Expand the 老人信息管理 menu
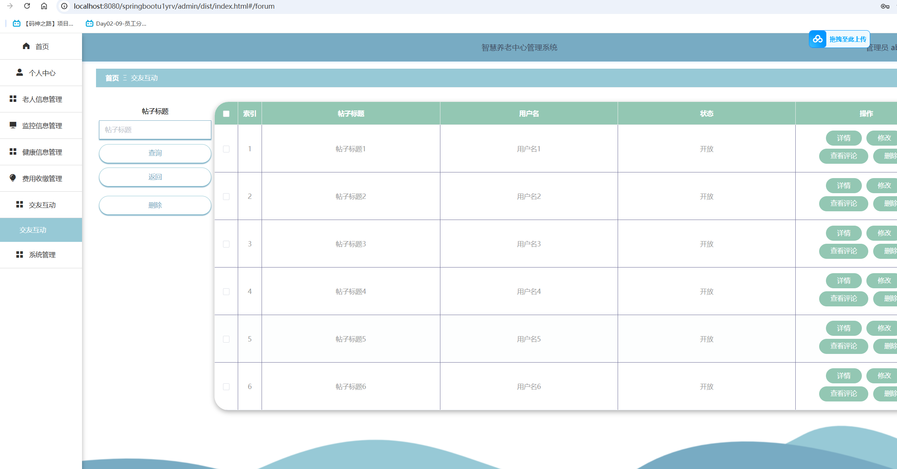 41,99
